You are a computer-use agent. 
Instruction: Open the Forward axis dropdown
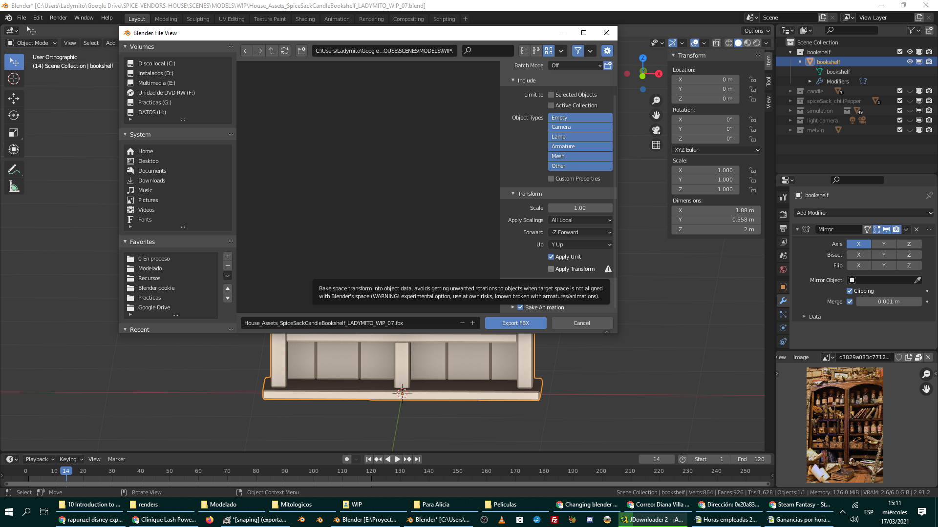click(x=580, y=232)
